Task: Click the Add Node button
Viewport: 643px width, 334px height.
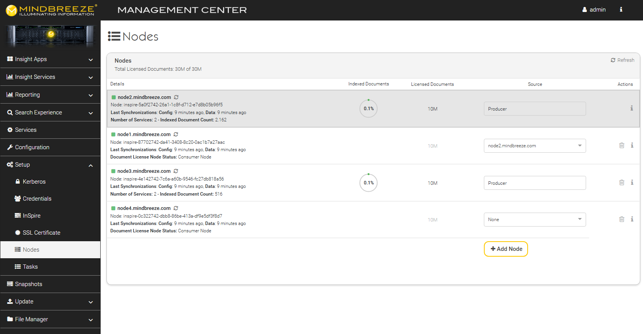Action: point(506,249)
